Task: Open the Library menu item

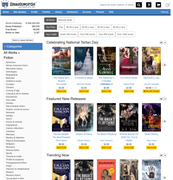Action: [58, 12]
